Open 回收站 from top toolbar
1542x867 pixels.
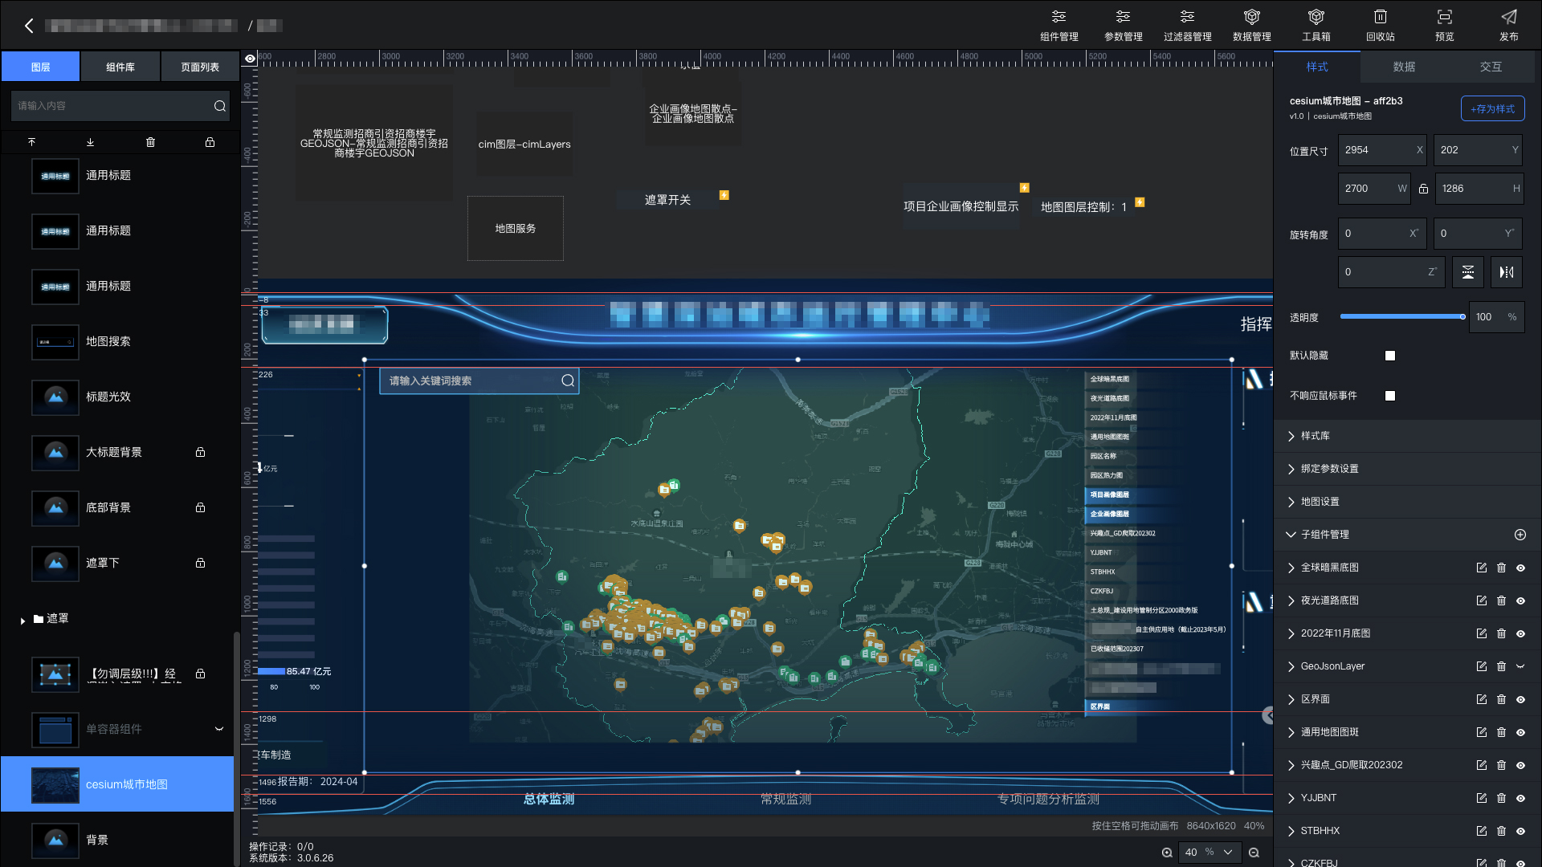coord(1380,26)
